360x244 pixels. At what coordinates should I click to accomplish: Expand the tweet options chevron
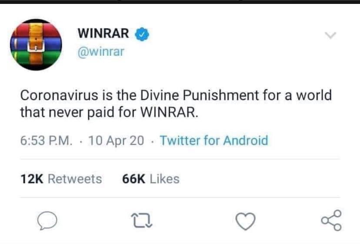(x=330, y=35)
